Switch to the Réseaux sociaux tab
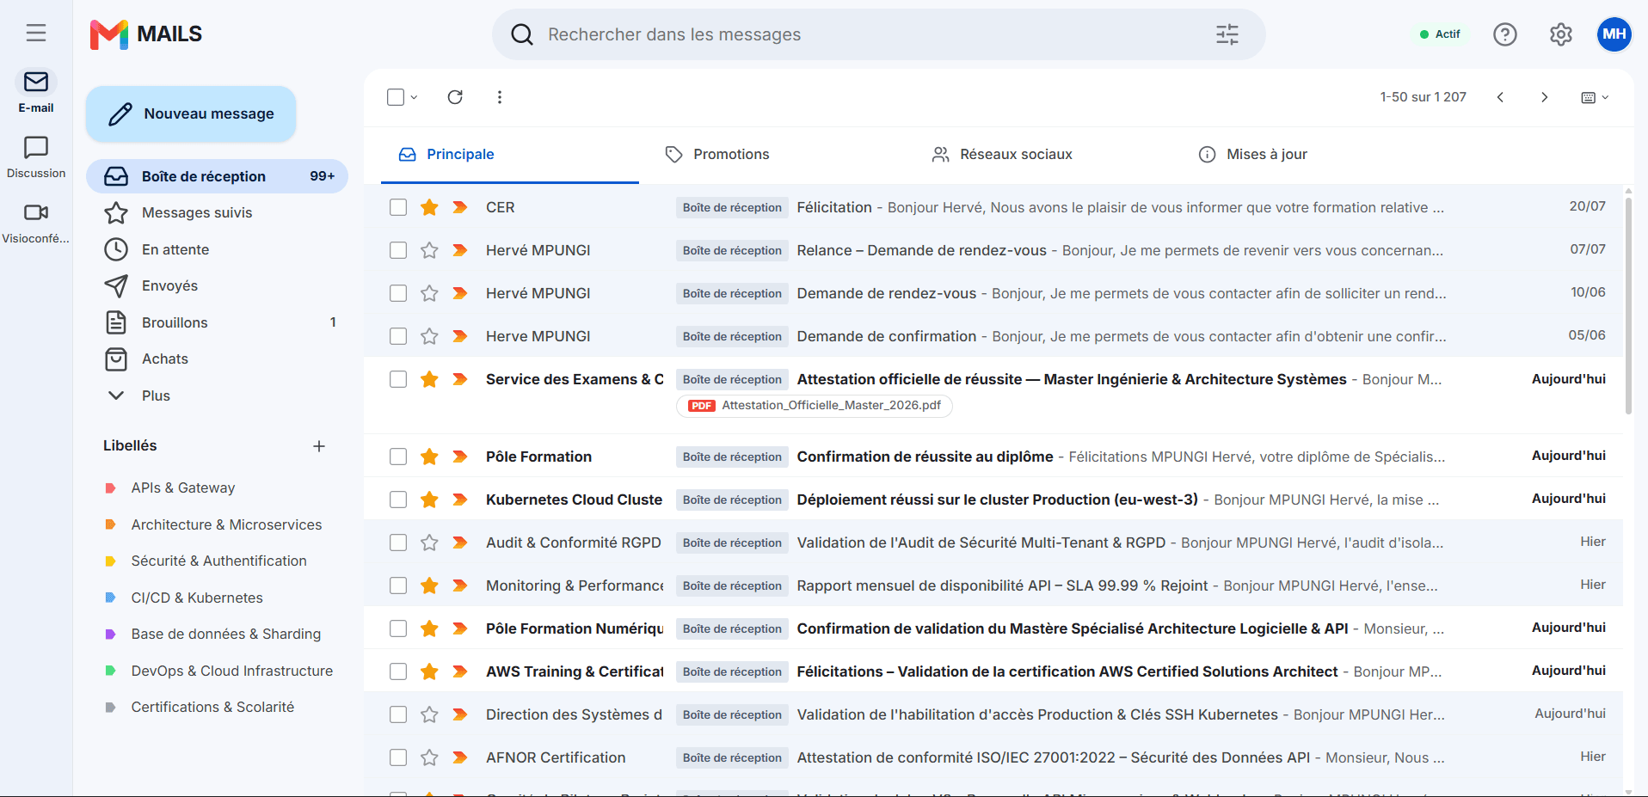This screenshot has width=1648, height=797. (1002, 155)
